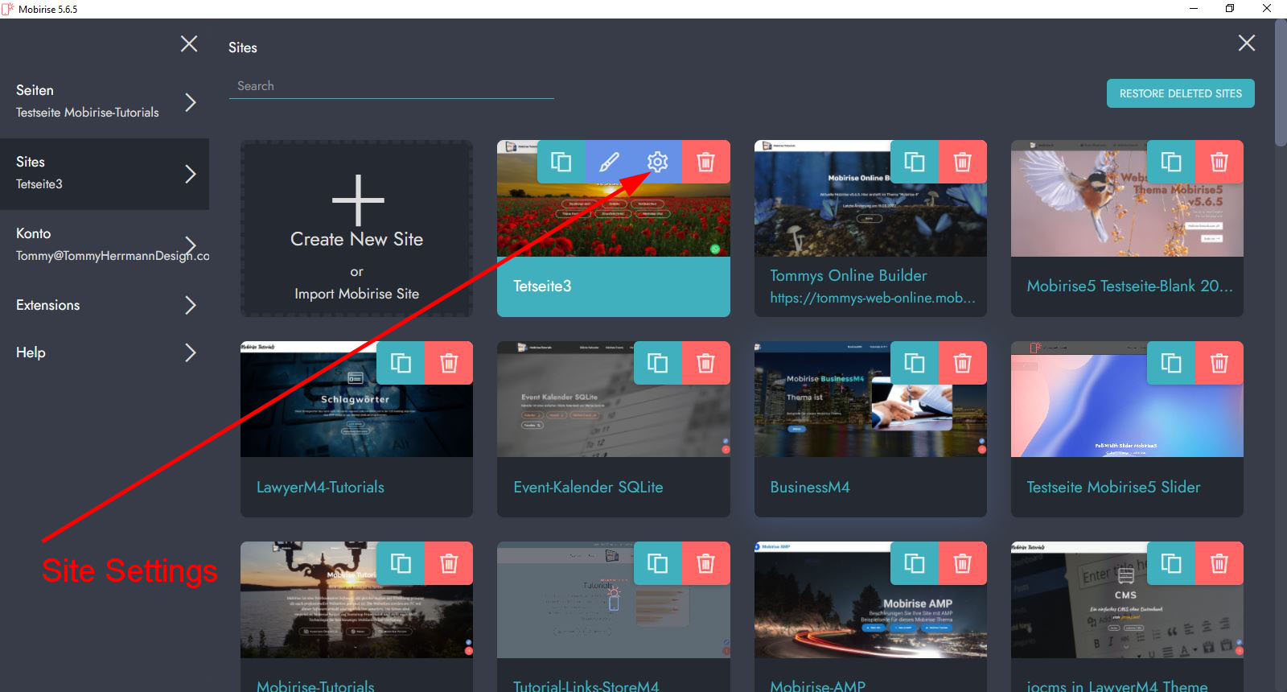The height and width of the screenshot is (692, 1287).
Task: Close the Sites panel with X
Action: pyautogui.click(x=1246, y=43)
